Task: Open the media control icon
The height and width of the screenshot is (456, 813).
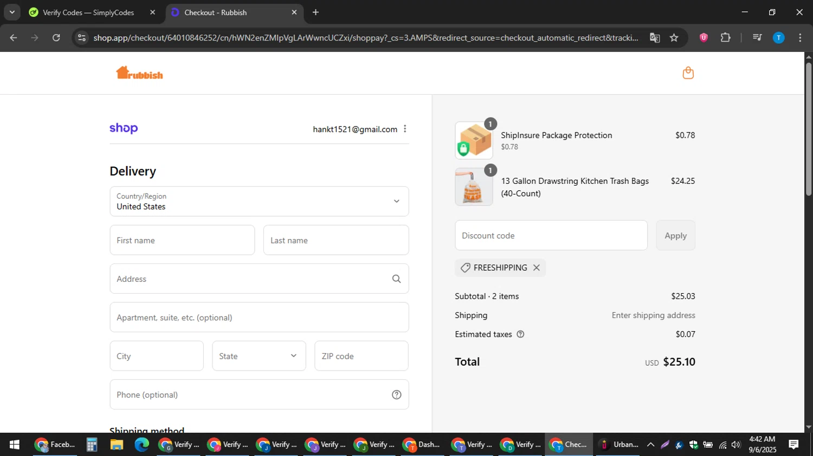Action: click(x=757, y=38)
